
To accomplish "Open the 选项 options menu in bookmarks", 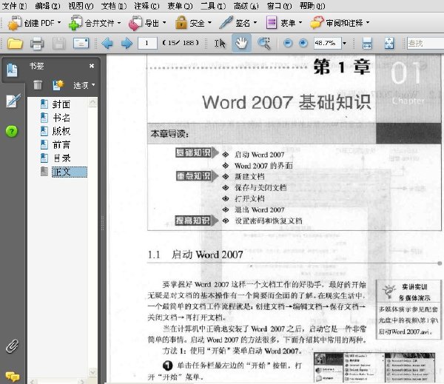I will pyautogui.click(x=84, y=85).
